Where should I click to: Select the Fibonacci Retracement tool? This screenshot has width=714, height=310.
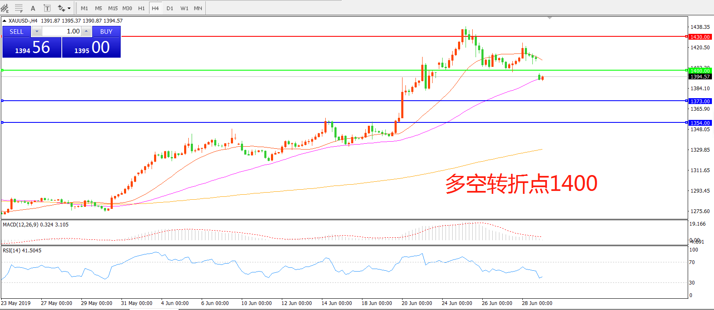click(x=19, y=8)
